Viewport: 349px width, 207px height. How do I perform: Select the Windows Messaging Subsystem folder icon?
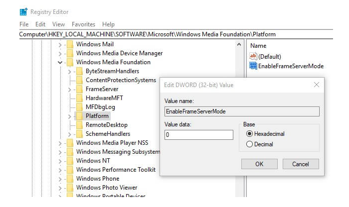pos(70,152)
